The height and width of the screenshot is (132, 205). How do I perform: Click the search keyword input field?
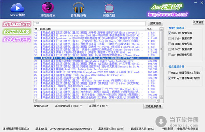[x=89, y=24]
